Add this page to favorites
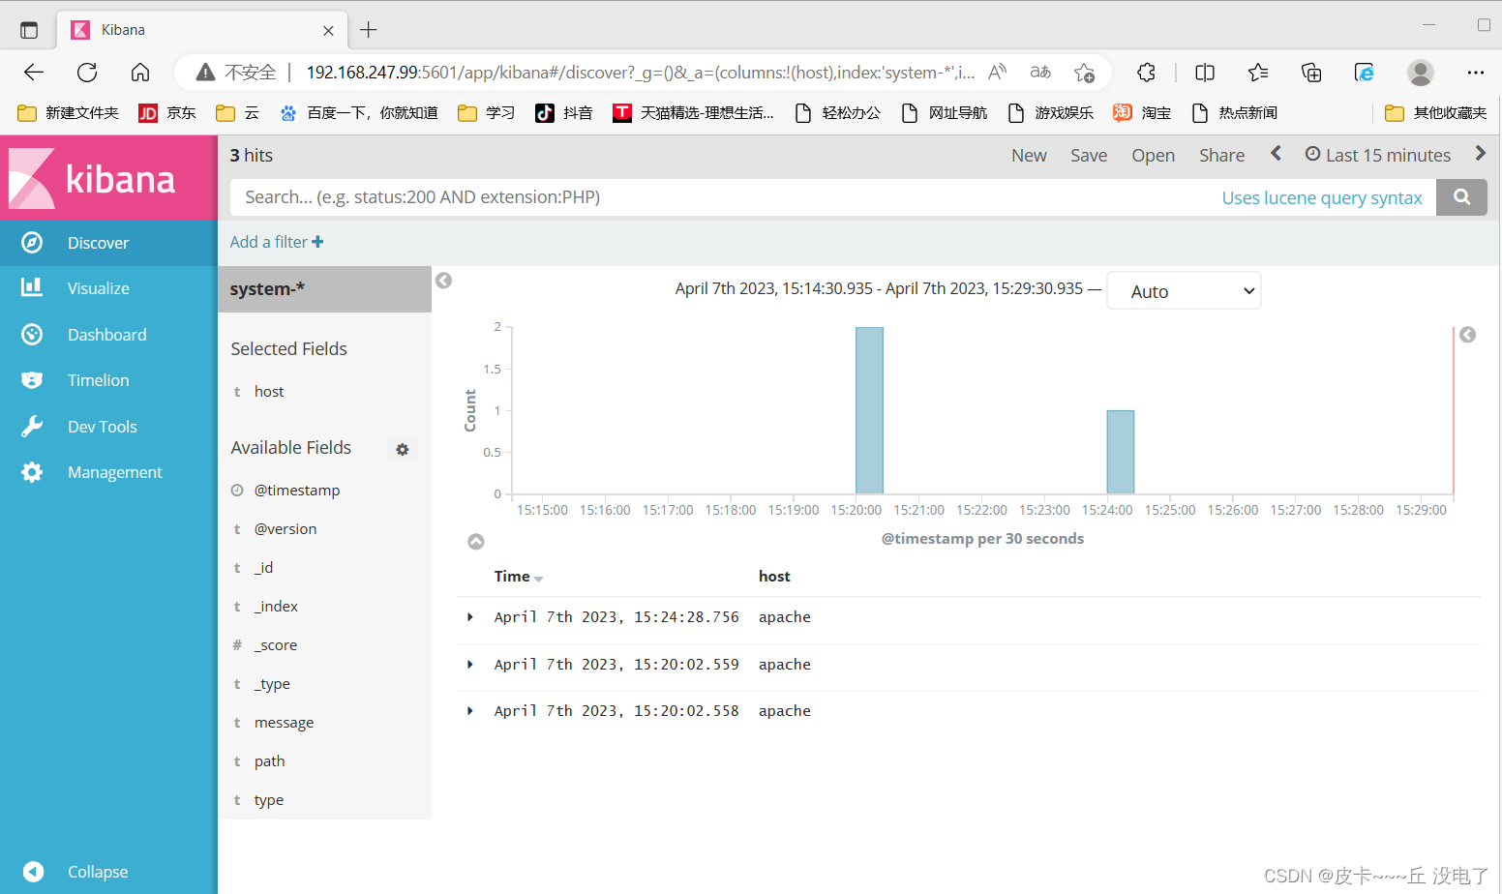1502x894 pixels. (1084, 73)
